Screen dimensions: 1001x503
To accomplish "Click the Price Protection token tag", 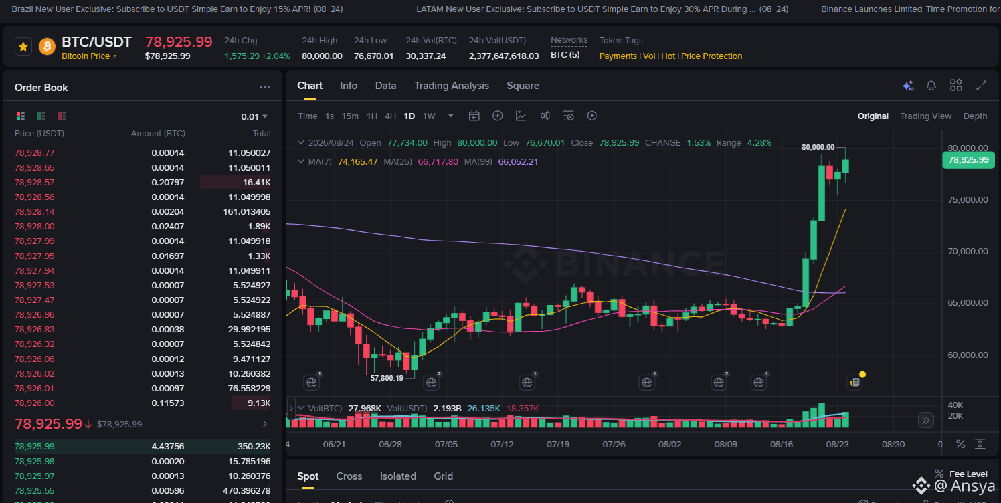I will pos(712,56).
